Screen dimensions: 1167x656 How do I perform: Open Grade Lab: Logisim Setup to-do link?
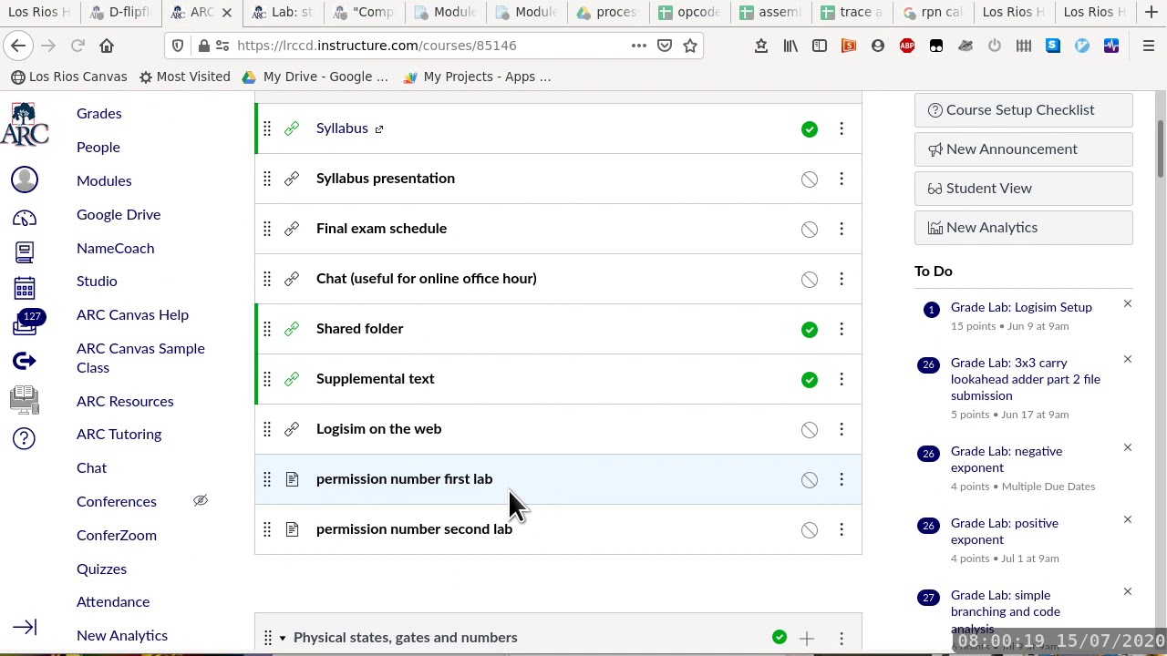pos(1021,307)
